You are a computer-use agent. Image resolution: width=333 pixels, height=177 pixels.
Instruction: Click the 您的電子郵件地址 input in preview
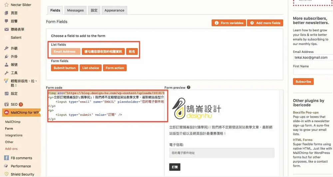222,153
